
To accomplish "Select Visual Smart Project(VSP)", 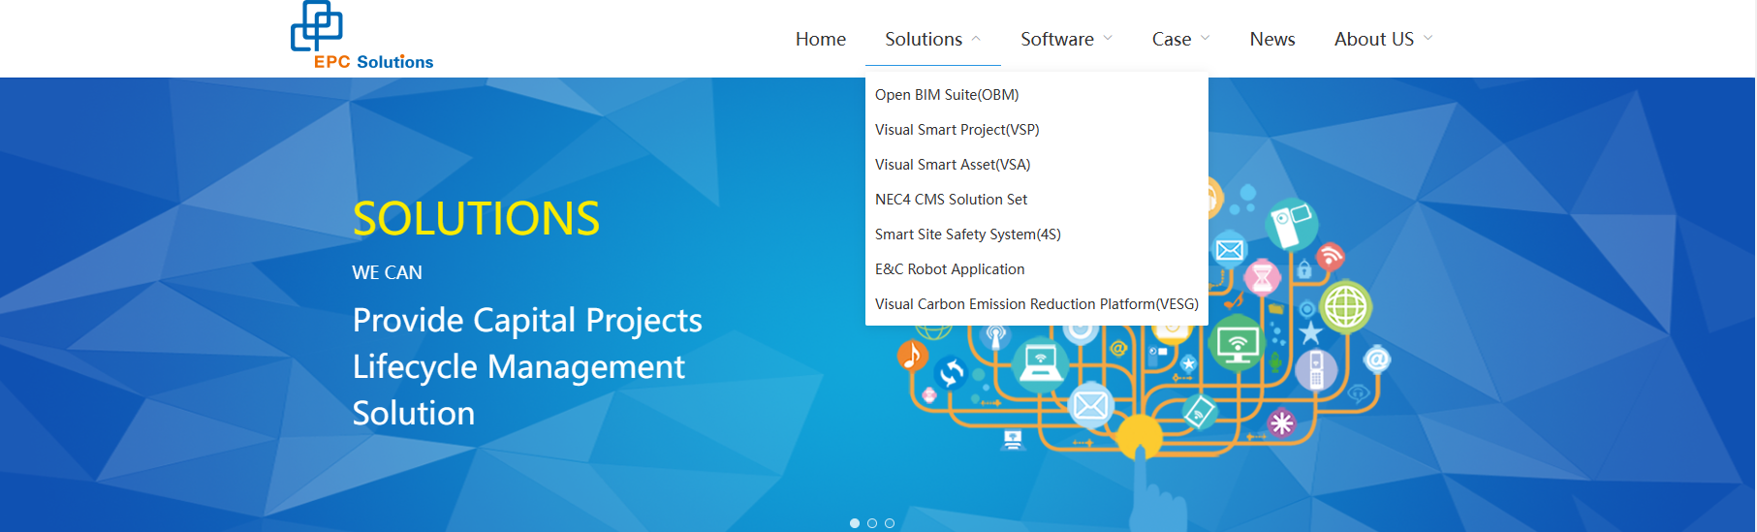I will point(957,130).
